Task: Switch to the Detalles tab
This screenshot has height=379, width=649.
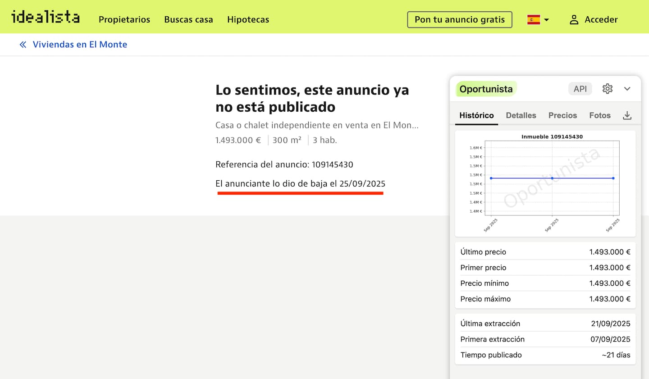Action: click(521, 115)
